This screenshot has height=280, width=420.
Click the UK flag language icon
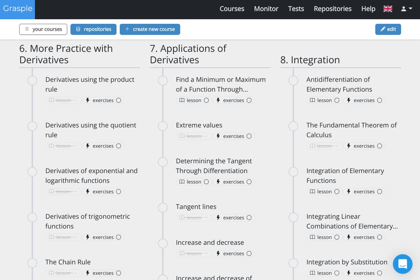click(388, 9)
